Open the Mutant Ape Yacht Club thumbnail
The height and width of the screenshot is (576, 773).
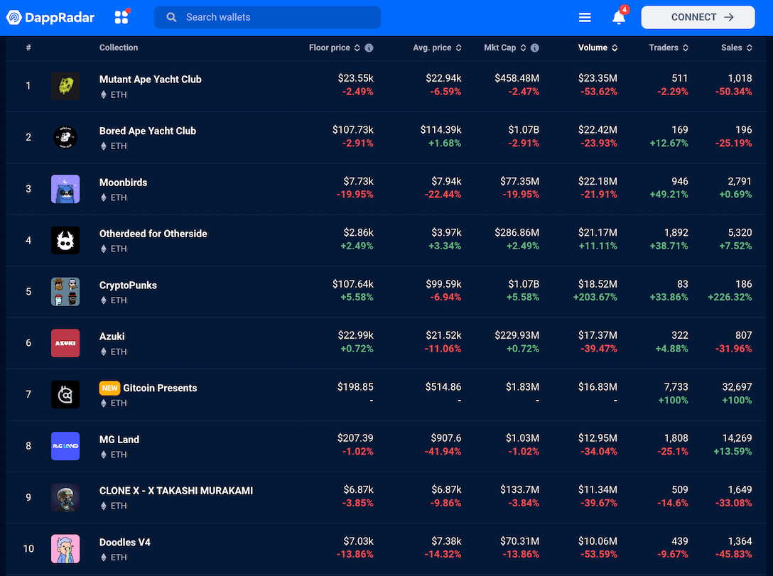(x=65, y=86)
